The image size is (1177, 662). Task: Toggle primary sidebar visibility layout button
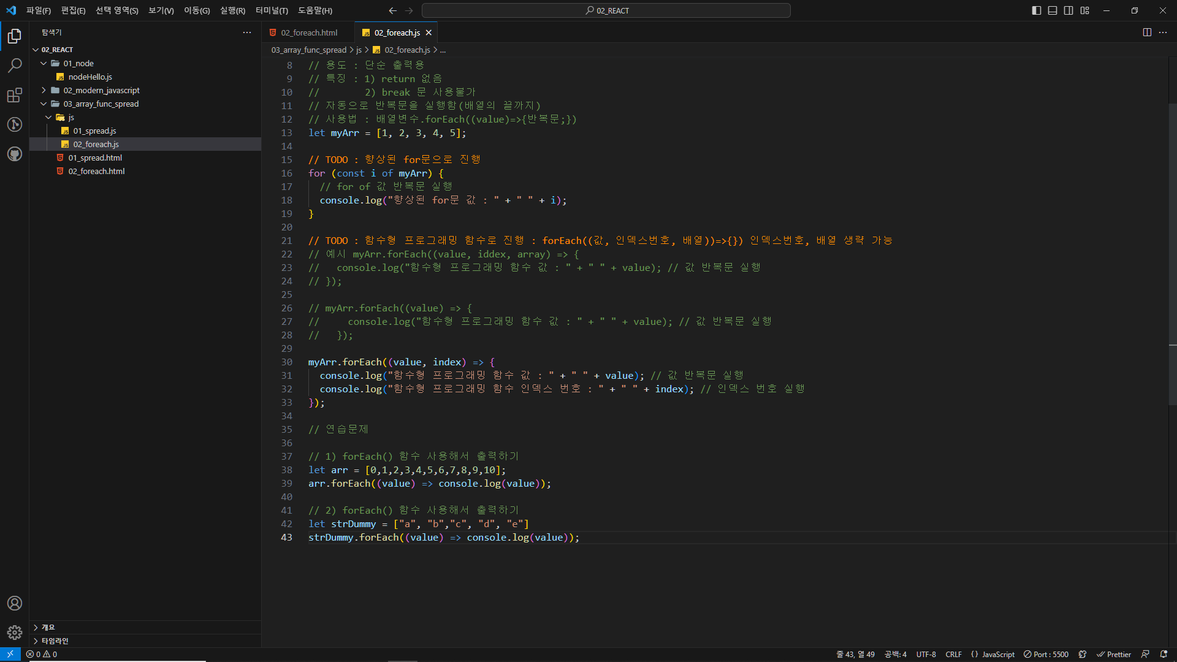[1037, 10]
